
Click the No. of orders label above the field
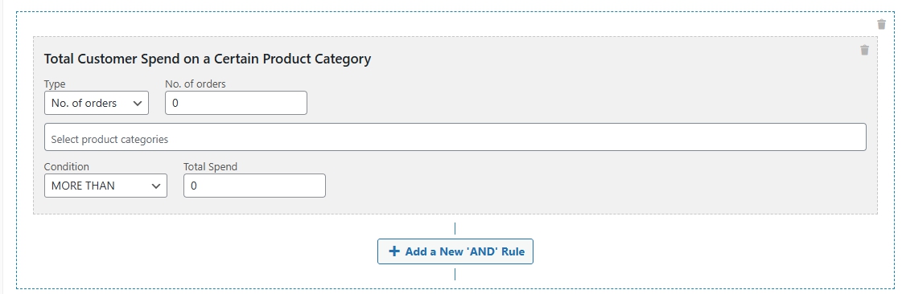tap(195, 84)
